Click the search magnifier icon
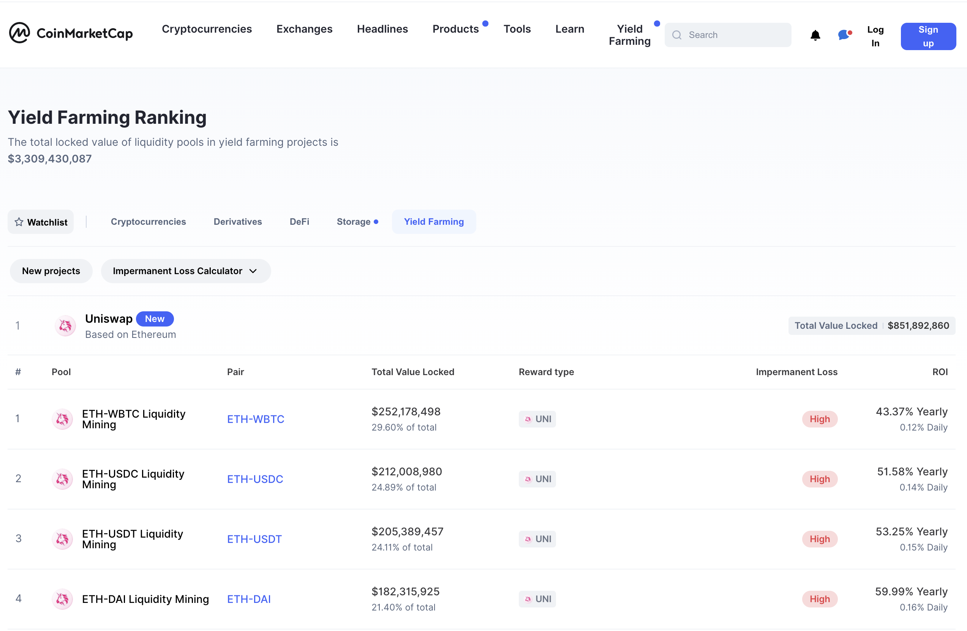The height and width of the screenshot is (631, 967). 676,35
